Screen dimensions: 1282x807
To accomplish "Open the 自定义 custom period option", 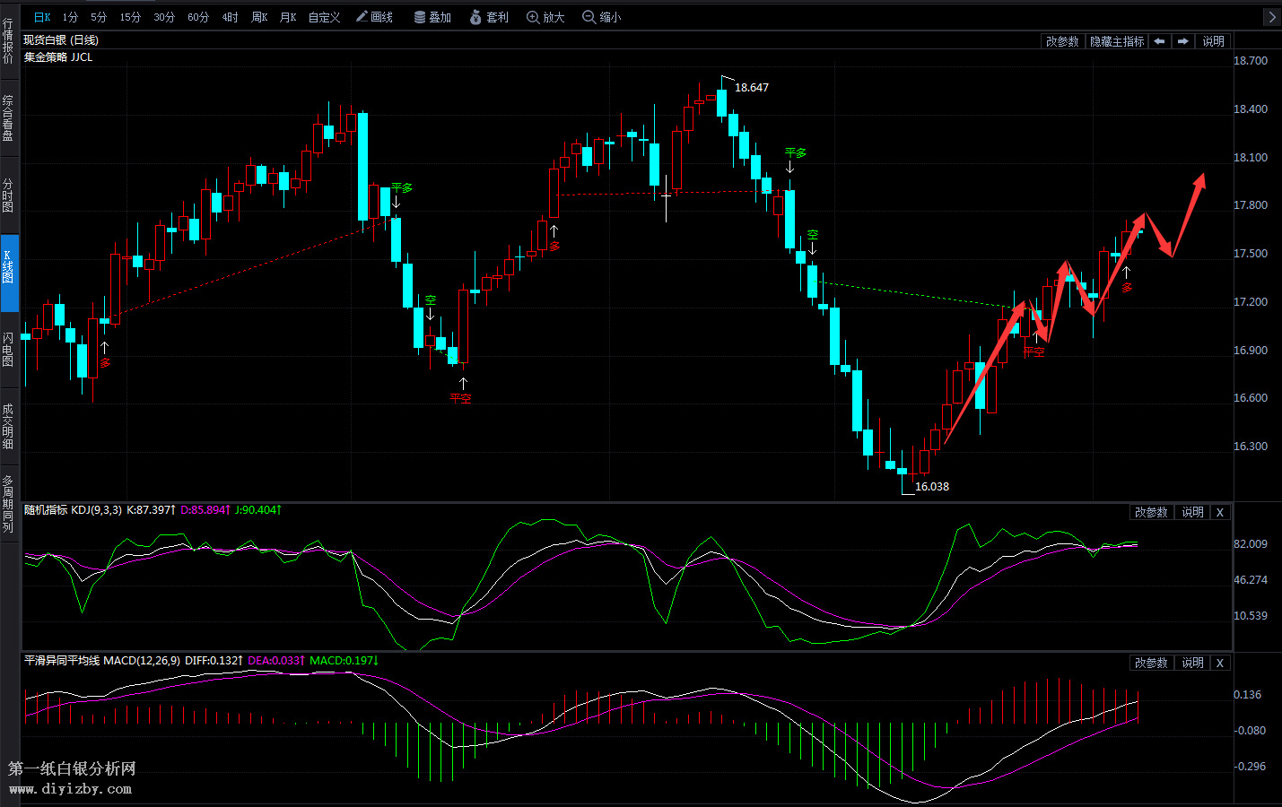I will coord(324,17).
